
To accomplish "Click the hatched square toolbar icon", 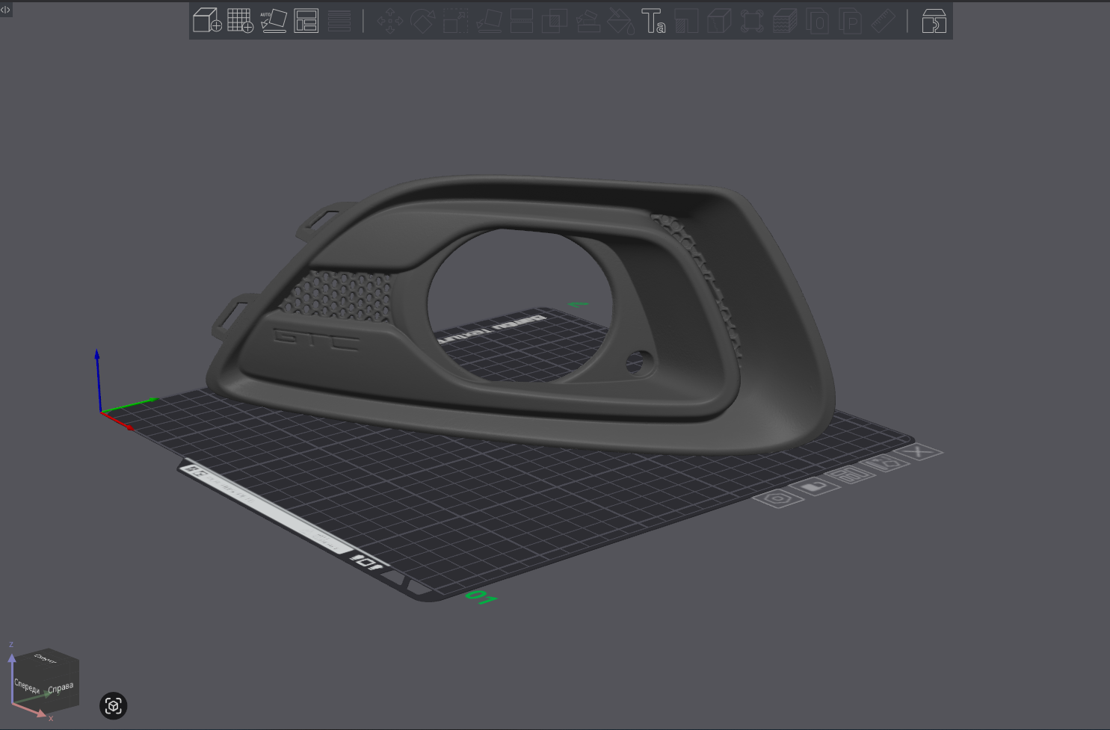I will (686, 20).
